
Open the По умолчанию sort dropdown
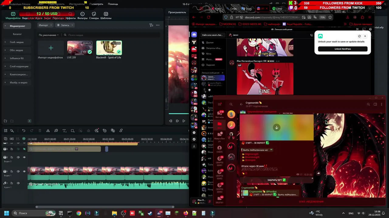coord(49,35)
